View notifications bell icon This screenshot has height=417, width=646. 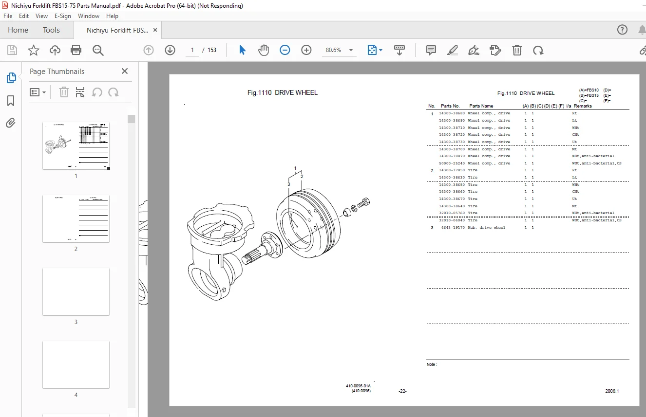coord(642,30)
